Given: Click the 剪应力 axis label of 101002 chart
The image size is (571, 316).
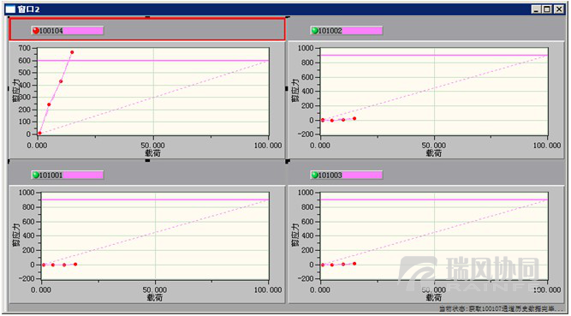Looking at the screenshot, I should [295, 91].
